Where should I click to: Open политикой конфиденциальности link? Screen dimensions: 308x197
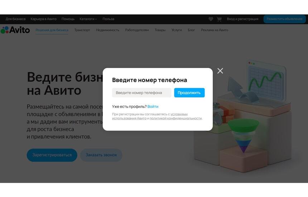pyautogui.click(x=176, y=118)
